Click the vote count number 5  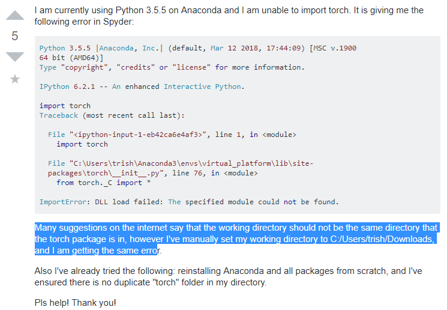coord(15,36)
